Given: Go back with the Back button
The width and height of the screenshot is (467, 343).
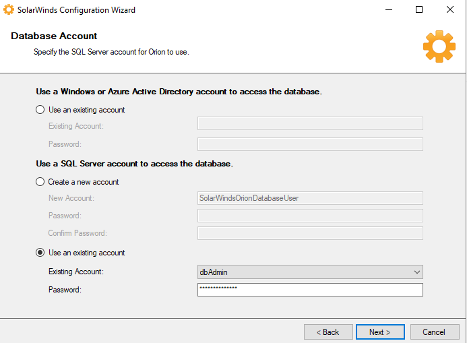Looking at the screenshot, I should 328,332.
